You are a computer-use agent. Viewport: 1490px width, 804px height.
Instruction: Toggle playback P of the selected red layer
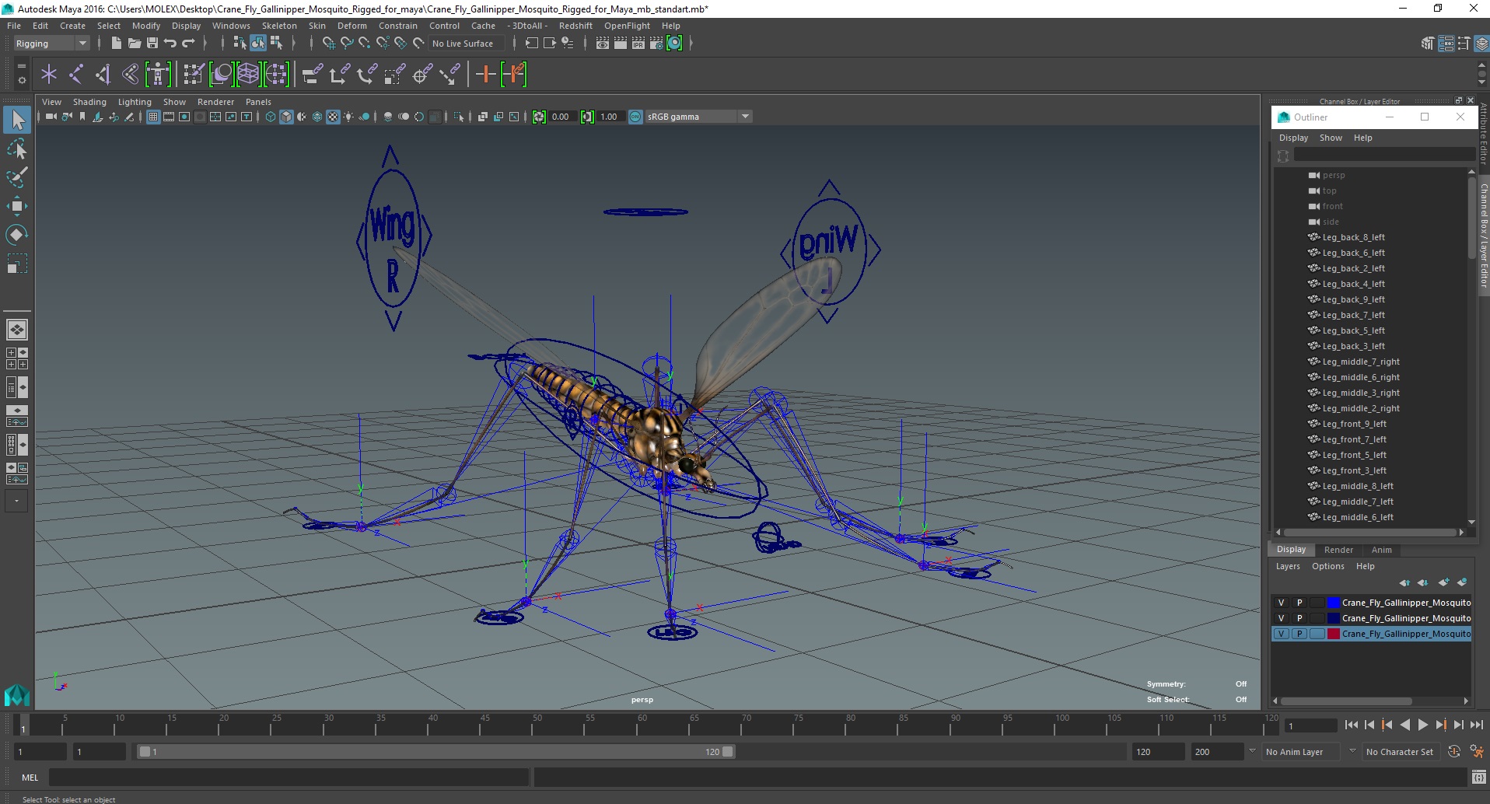click(1299, 634)
